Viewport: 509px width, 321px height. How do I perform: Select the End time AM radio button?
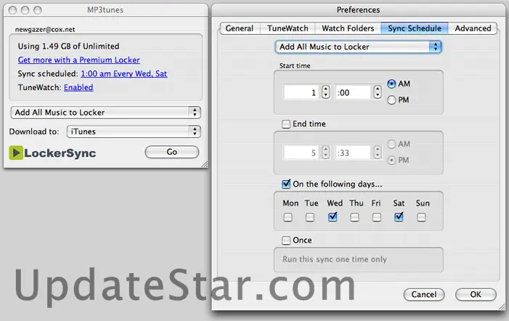(391, 144)
